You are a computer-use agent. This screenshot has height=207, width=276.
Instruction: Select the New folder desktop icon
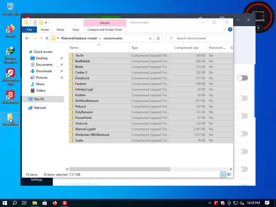tap(10, 119)
